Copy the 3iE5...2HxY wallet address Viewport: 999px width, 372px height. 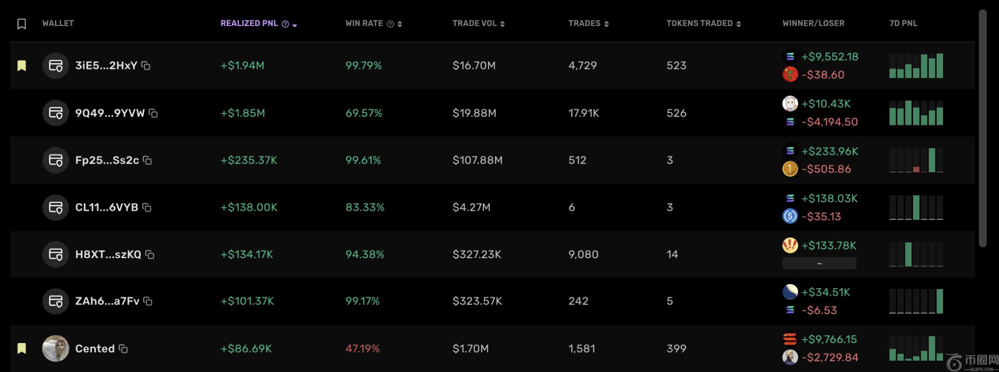[x=146, y=66]
